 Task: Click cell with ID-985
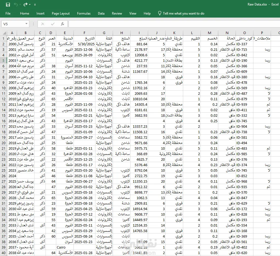[244, 154]
